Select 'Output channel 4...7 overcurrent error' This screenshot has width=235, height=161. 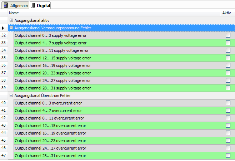click(48, 111)
